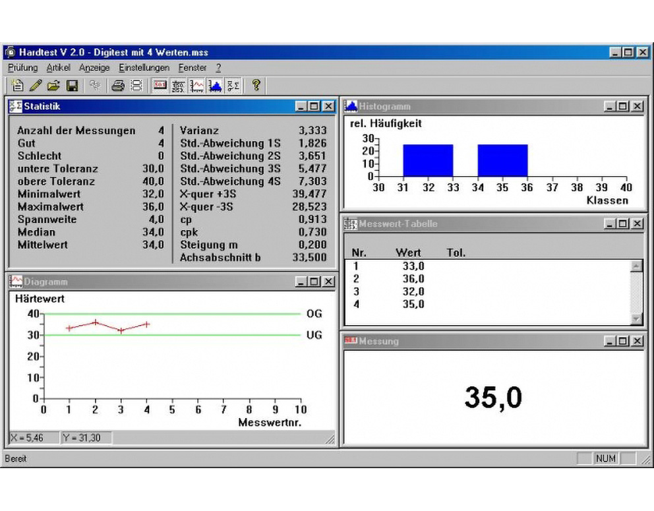Image resolution: width=654 pixels, height=511 pixels.
Task: Toggle the Diagramm line chart toolbar icon
Action: (x=196, y=86)
